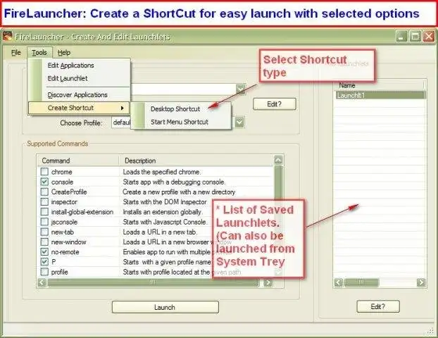This screenshot has width=438, height=338.
Task: Open the Help menu
Action: click(x=63, y=53)
